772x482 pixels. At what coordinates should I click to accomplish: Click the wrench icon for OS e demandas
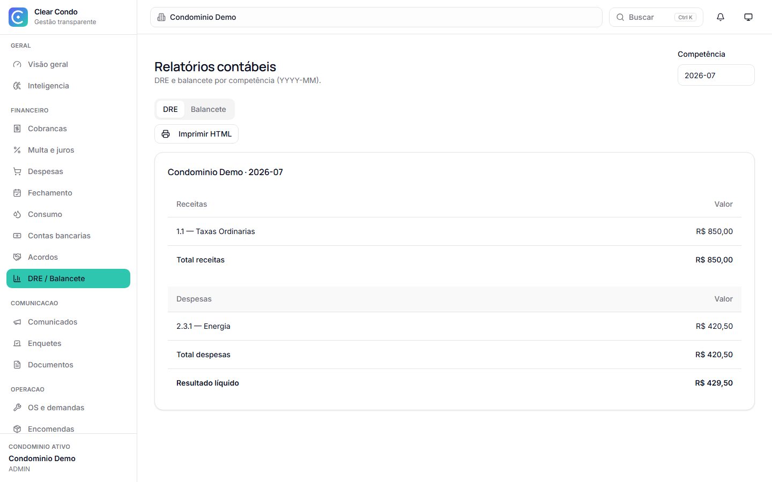click(17, 408)
